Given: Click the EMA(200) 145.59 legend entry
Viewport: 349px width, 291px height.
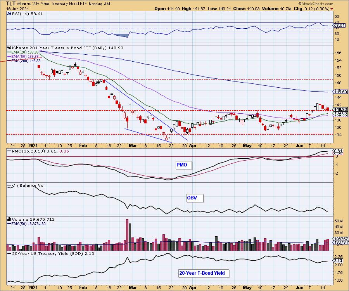Looking at the screenshot, I should pyautogui.click(x=24, y=61).
